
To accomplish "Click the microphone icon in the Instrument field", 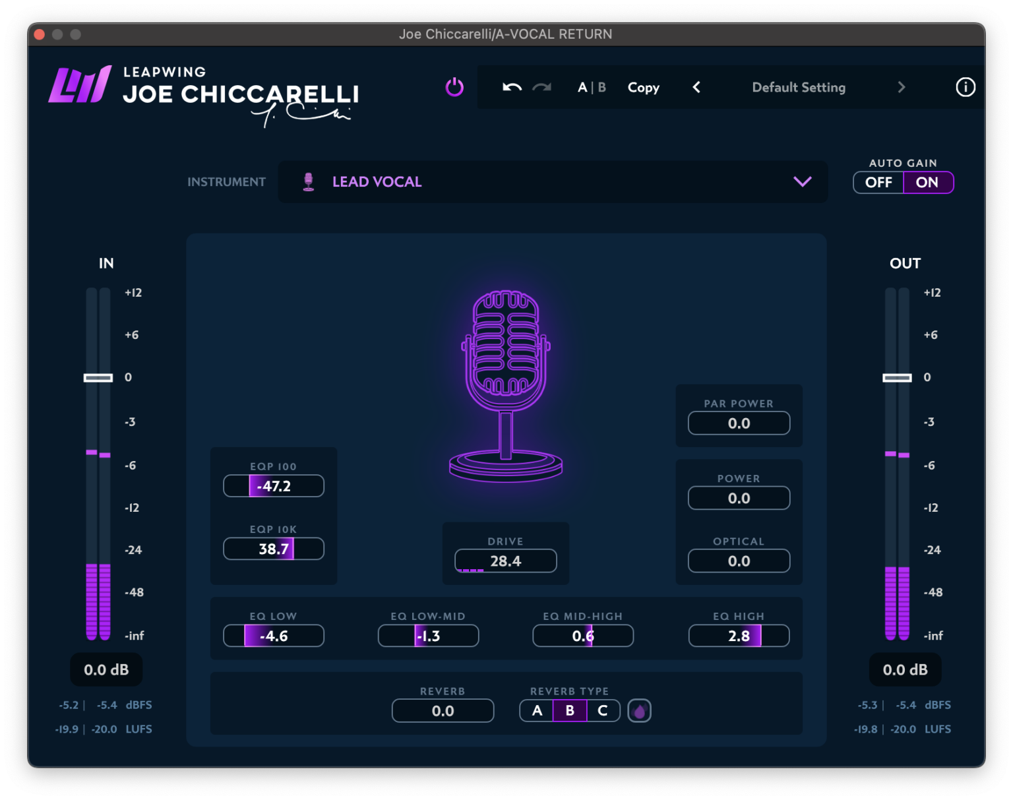I will point(309,181).
